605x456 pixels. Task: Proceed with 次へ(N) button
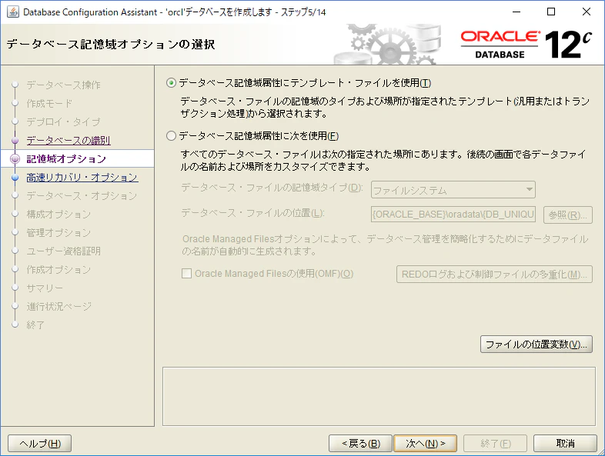[425, 443]
